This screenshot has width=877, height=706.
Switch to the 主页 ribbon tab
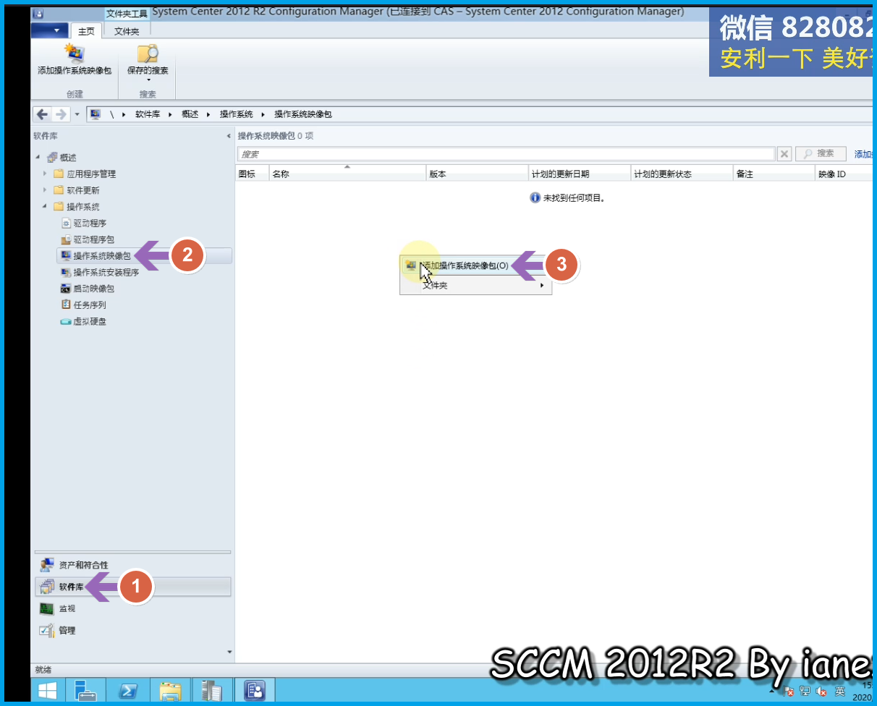point(86,31)
